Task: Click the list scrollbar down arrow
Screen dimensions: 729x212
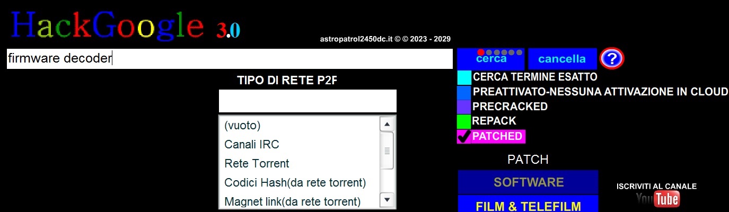Action: pos(387,200)
